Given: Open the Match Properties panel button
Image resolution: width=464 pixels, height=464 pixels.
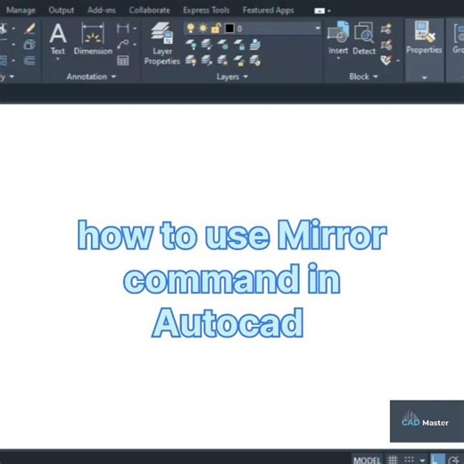Looking at the screenshot, I should (x=424, y=37).
